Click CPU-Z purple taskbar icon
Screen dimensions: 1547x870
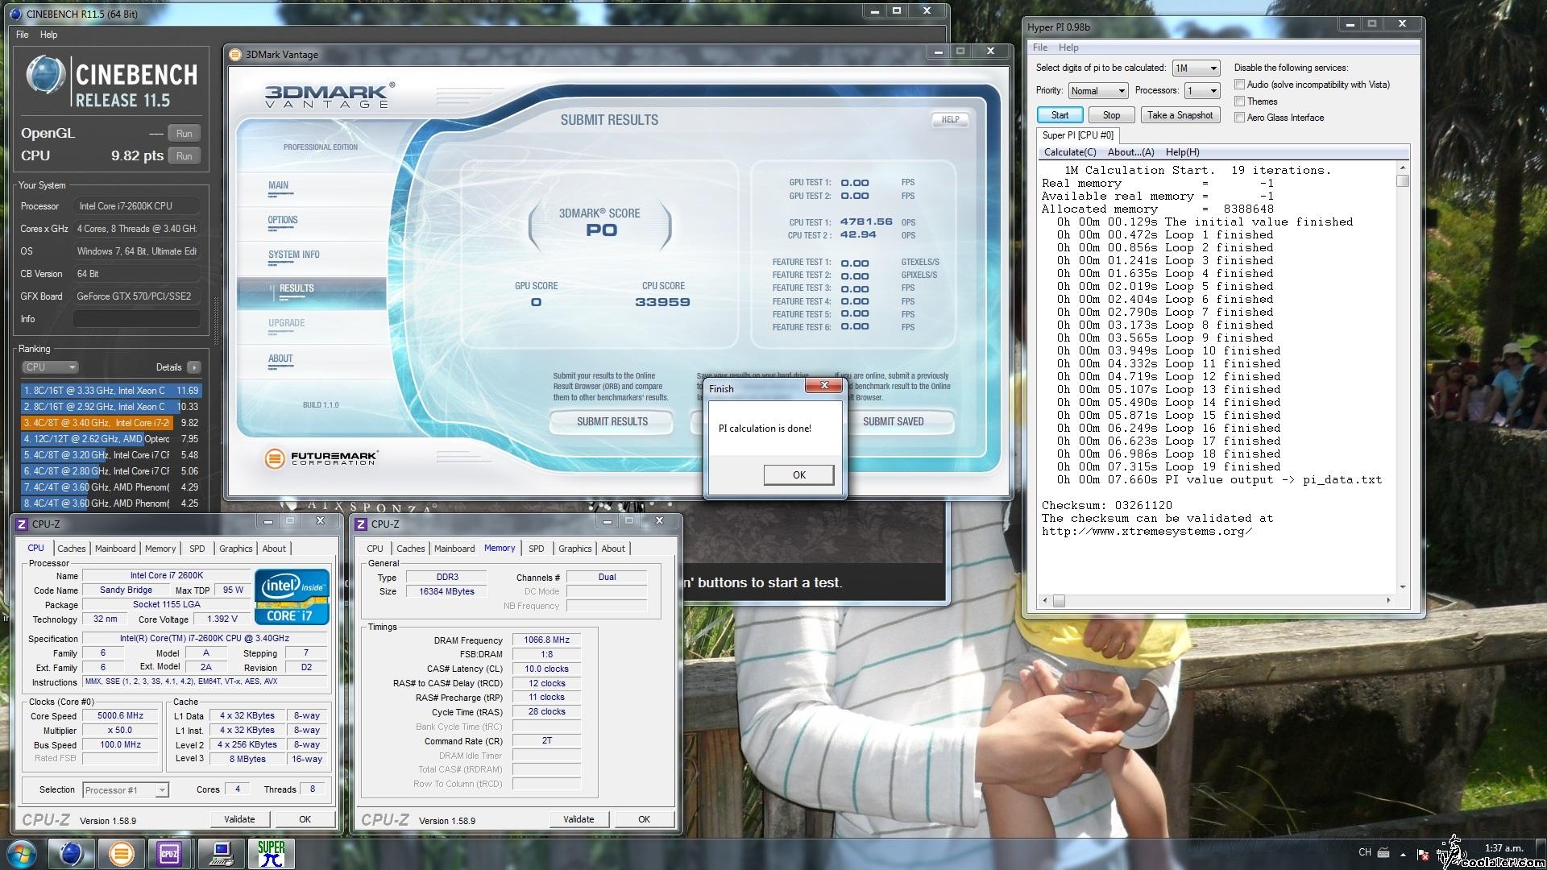coord(169,853)
